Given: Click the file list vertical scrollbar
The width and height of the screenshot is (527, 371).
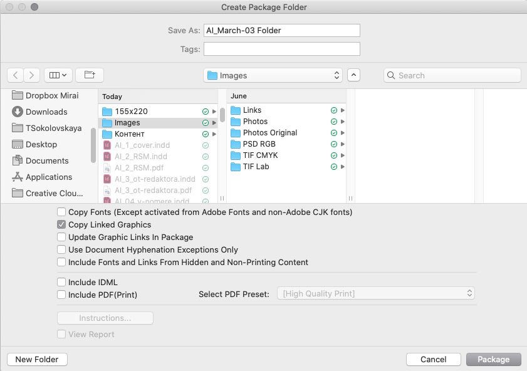Looking at the screenshot, I should click(222, 115).
